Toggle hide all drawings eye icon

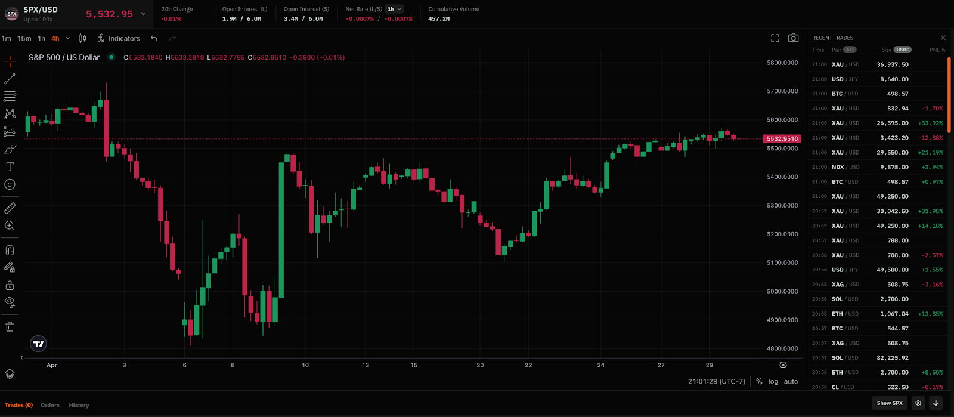[10, 302]
